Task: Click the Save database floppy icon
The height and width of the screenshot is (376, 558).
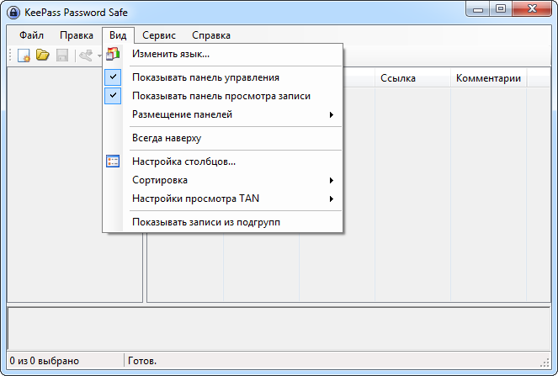Action: click(61, 56)
